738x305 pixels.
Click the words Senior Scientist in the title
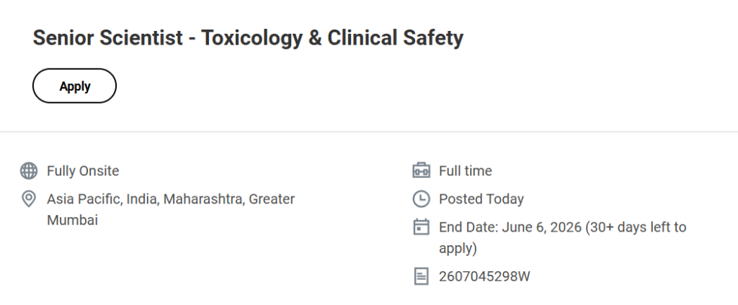tap(108, 38)
